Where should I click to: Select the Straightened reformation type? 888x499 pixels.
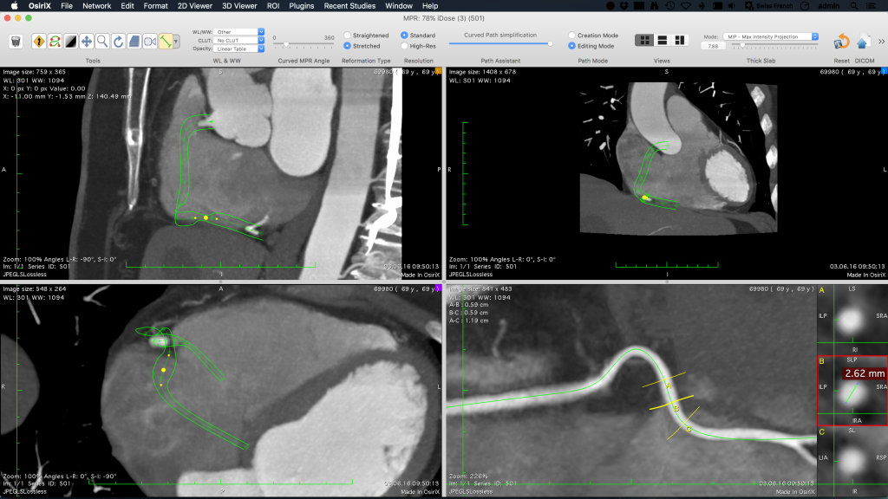[x=348, y=36]
